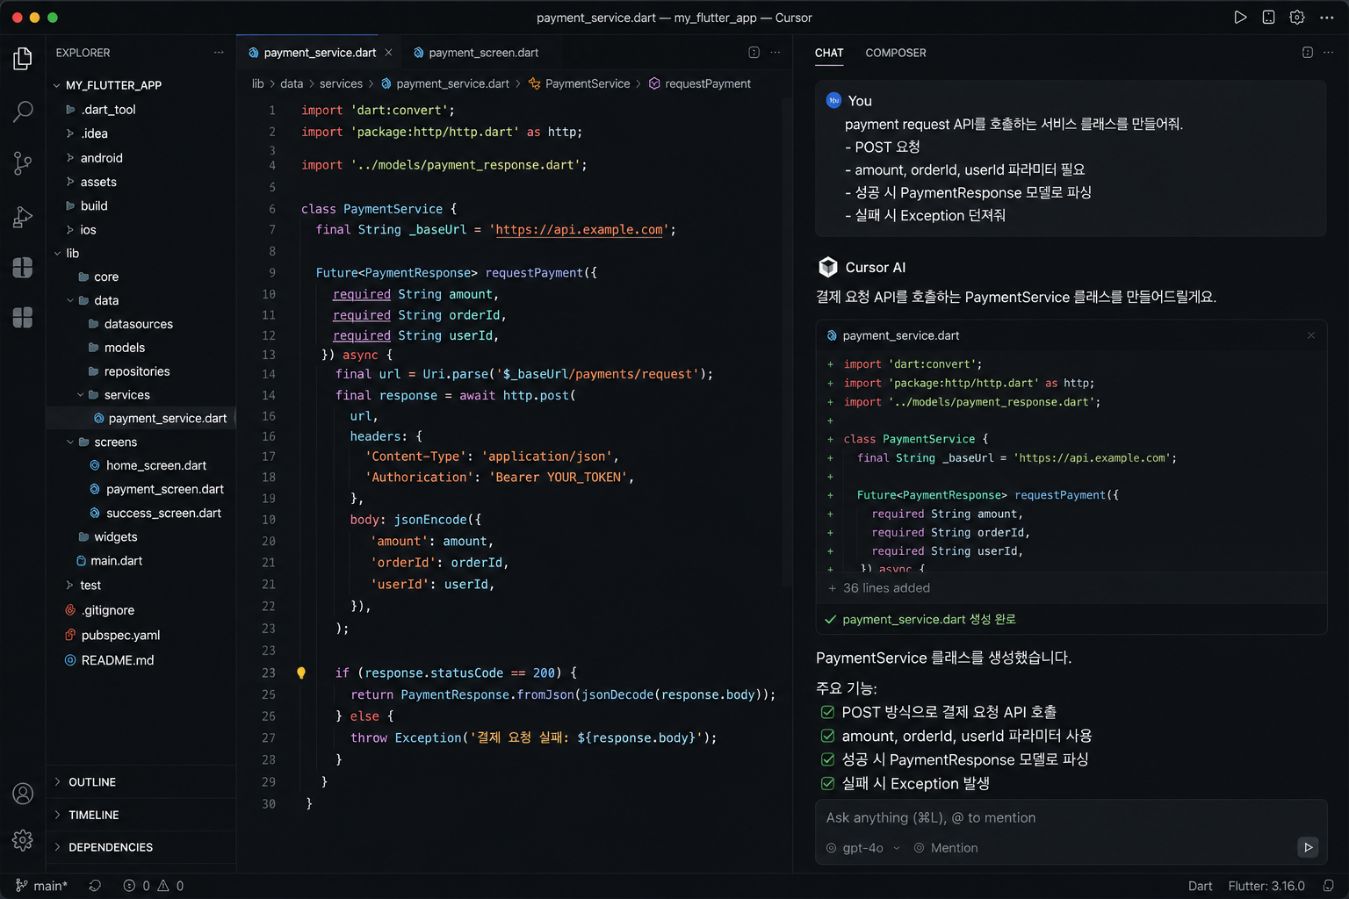The width and height of the screenshot is (1349, 899).
Task: Open the gpt-4o model dropdown
Action: click(863, 848)
